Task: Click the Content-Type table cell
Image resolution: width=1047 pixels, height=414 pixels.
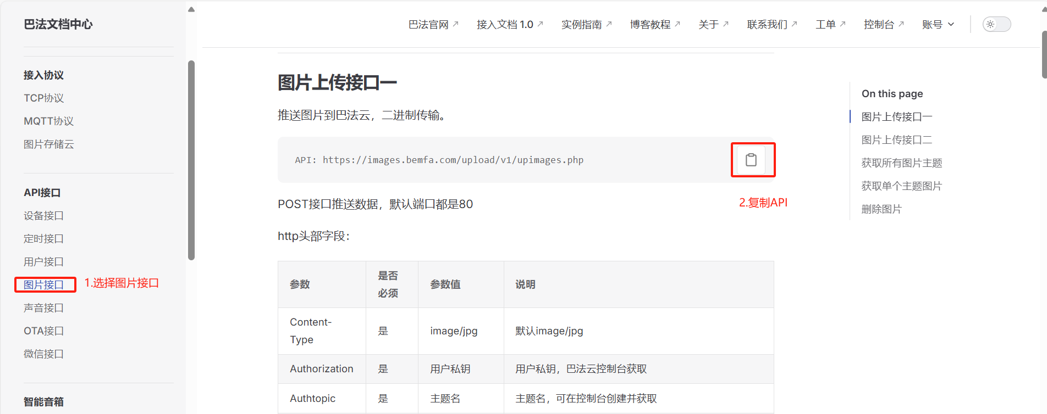Action: click(x=322, y=331)
